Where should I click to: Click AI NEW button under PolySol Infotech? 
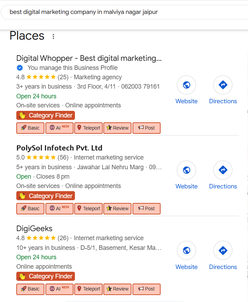(x=59, y=209)
